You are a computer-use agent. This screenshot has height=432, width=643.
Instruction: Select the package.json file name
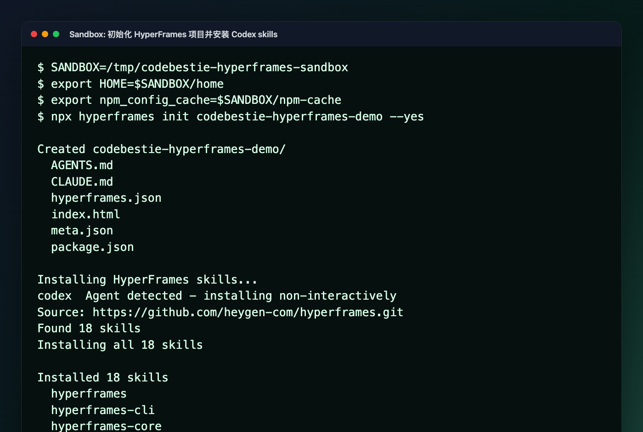(x=93, y=247)
